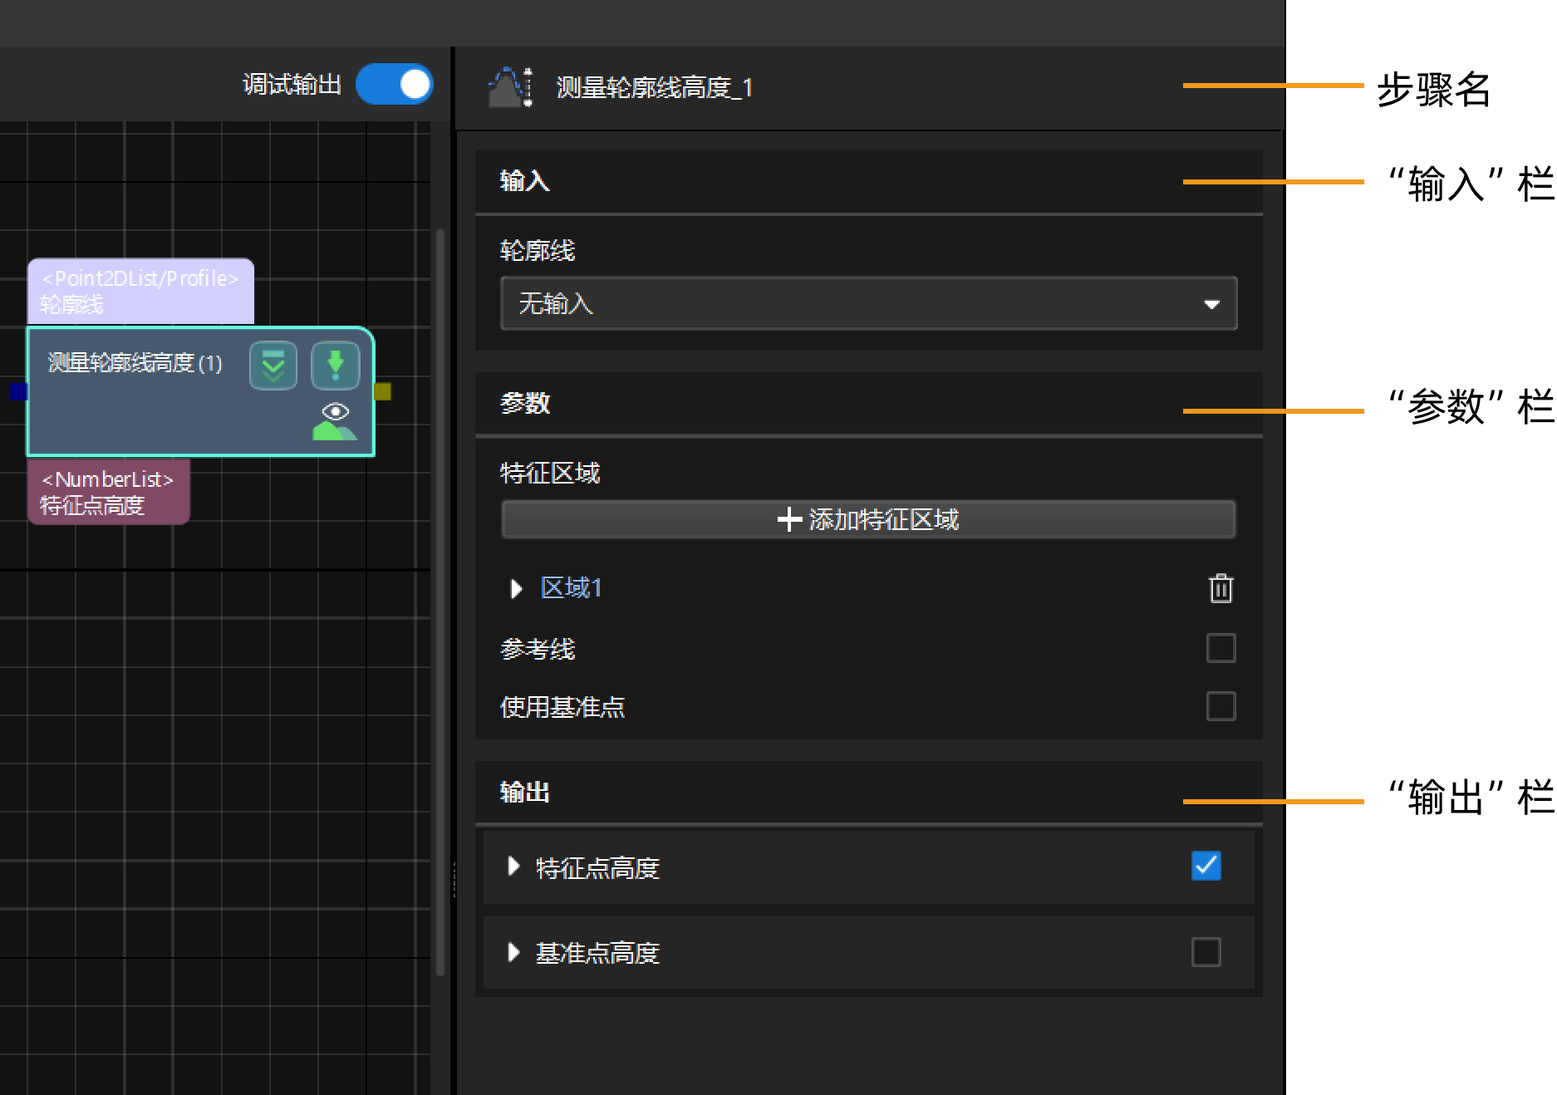Image resolution: width=1557 pixels, height=1095 pixels.
Task: Enable the 基准点高度 output checkbox
Action: [x=1206, y=952]
